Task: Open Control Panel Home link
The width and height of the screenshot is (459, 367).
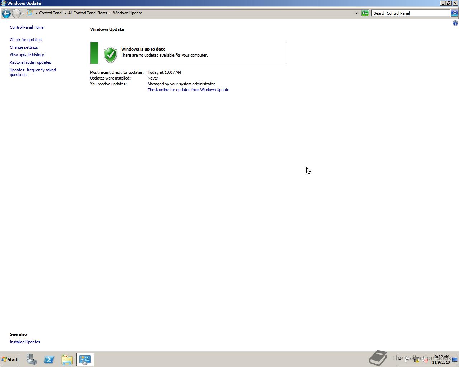Action: tap(27, 27)
